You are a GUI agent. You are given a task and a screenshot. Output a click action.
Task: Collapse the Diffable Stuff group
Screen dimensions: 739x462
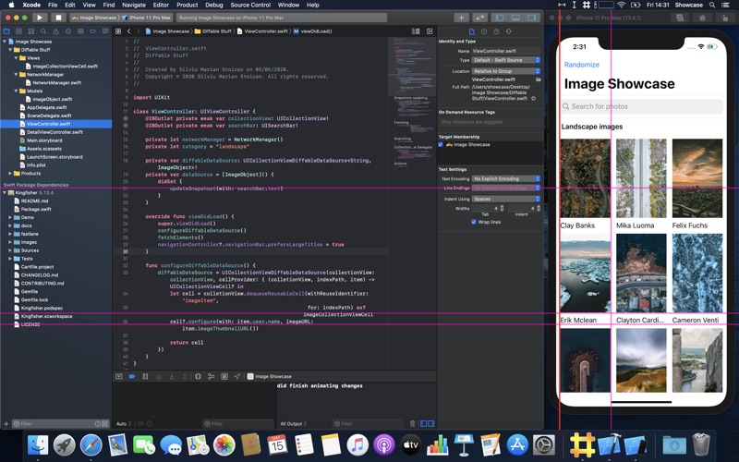click(x=10, y=50)
